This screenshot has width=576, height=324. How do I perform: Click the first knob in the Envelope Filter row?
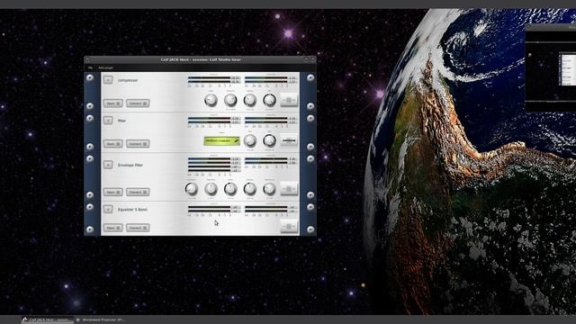tap(192, 189)
